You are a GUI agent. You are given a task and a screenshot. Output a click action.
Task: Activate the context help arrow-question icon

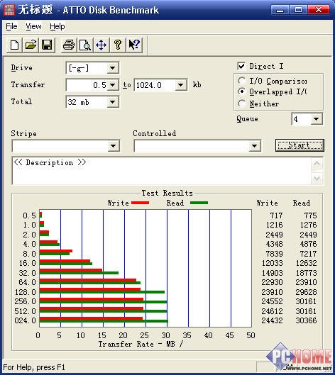(134, 45)
